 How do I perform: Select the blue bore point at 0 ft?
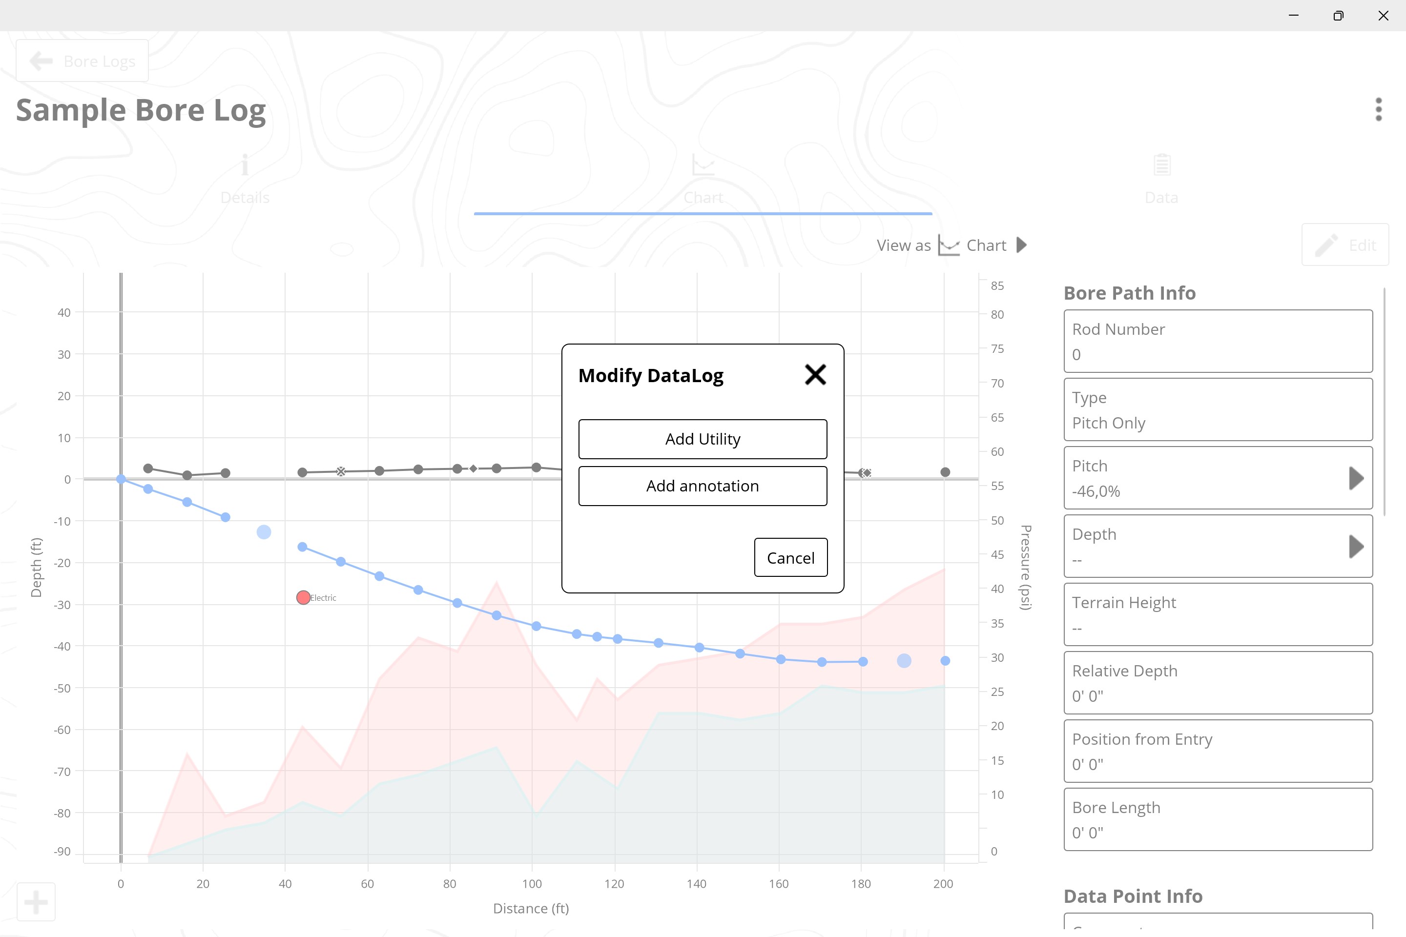click(121, 479)
